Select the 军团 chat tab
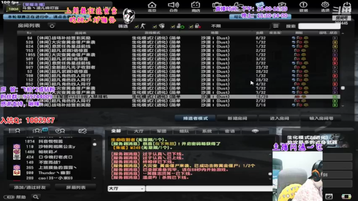Image resolution: width=358 pixels, height=201 pixels. (x=162, y=131)
